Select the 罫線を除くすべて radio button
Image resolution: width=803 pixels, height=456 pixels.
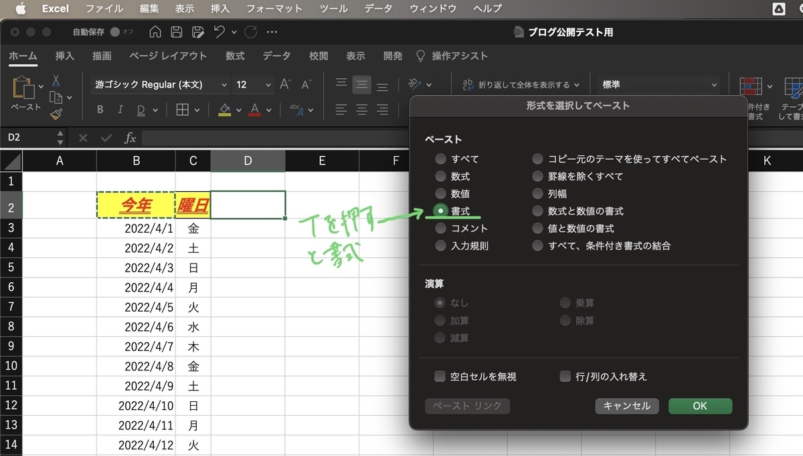coord(537,177)
